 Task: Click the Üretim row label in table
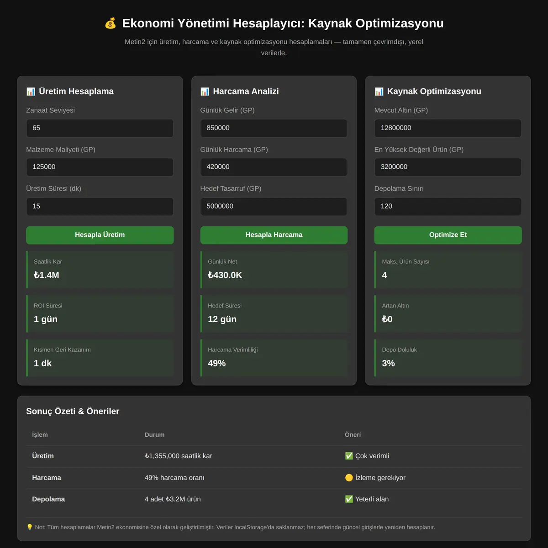click(43, 456)
